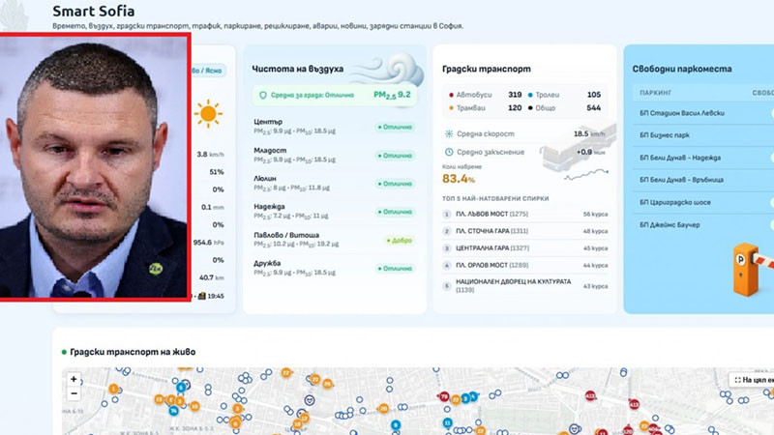Click the rank 1 badge for ПЛ. ЛЬВОВ МОСТ
774x435 pixels.
point(447,214)
